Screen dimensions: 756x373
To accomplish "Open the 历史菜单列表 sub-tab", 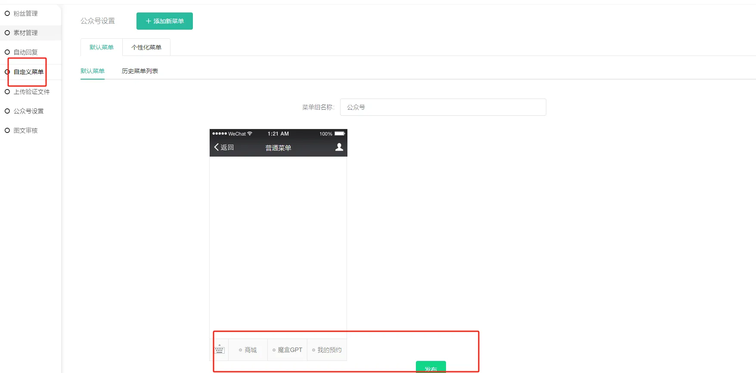I will pos(140,71).
